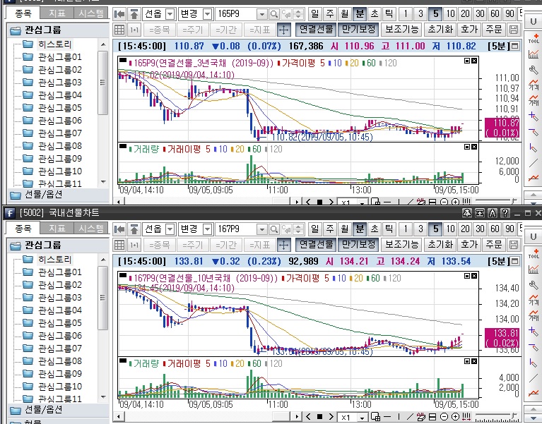Open the TOOL icon in the 165P9 window's right sidebar
542x424 pixels.
(x=534, y=38)
